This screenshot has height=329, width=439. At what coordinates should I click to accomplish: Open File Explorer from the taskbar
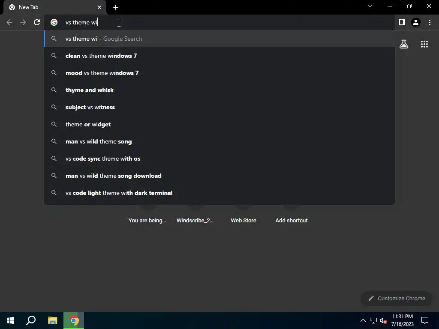pyautogui.click(x=52, y=320)
